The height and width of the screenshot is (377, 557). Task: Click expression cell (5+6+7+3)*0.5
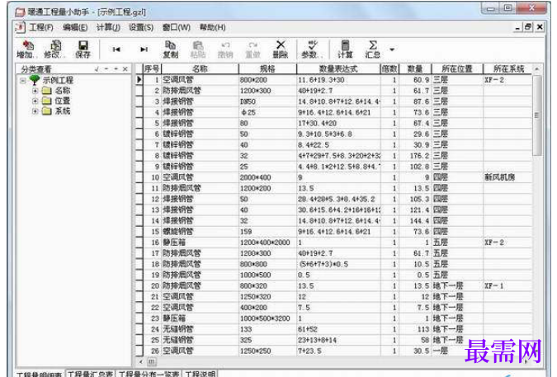(338, 264)
